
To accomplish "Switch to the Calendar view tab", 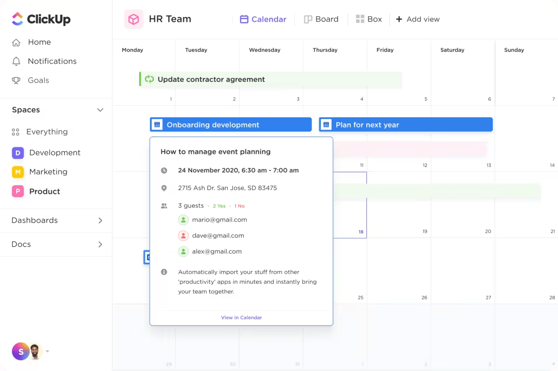I will pyautogui.click(x=263, y=19).
